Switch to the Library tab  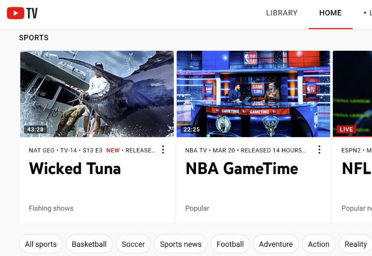(x=282, y=13)
